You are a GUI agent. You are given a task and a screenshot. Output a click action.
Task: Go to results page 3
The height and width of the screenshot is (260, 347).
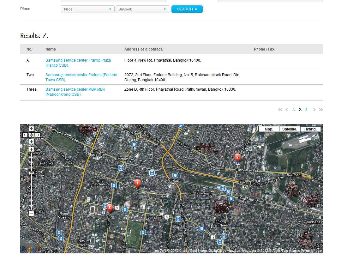pyautogui.click(x=307, y=110)
